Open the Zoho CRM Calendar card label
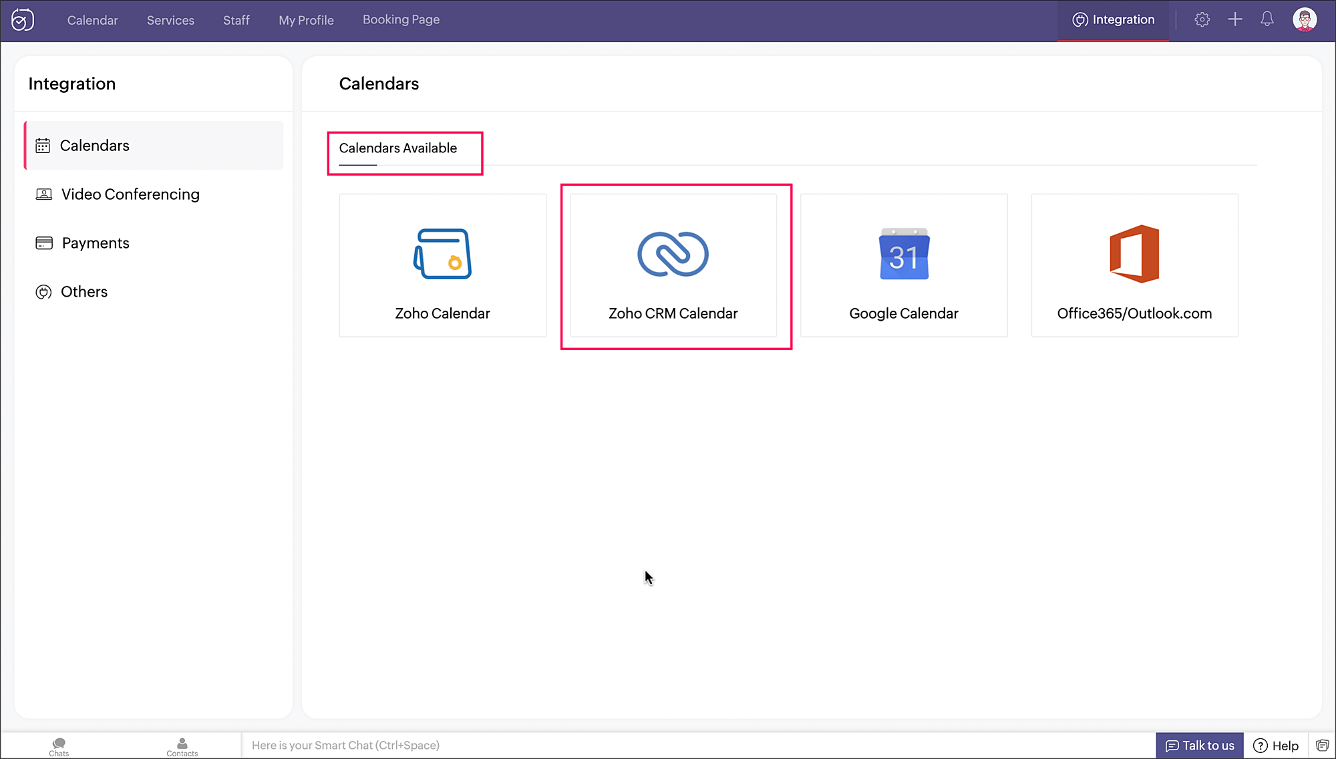 pos(673,313)
